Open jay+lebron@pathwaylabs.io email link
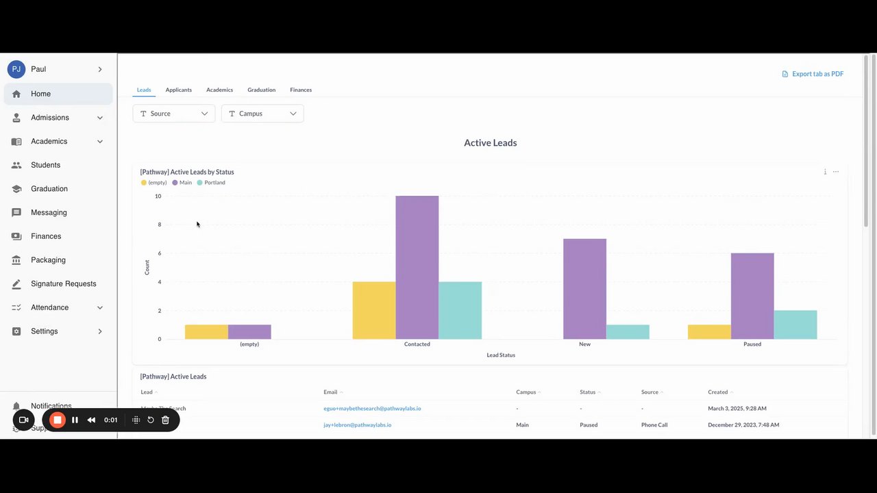The image size is (877, 493). point(358,425)
